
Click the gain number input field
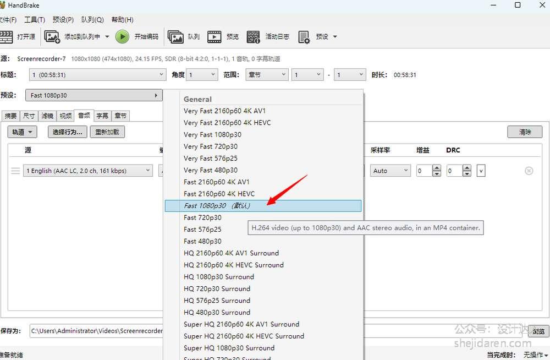click(x=424, y=171)
